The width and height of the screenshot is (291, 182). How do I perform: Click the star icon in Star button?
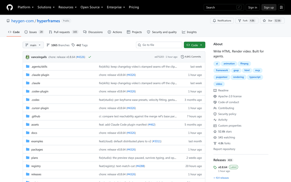point(264,21)
